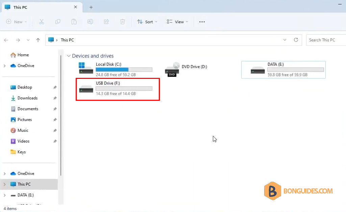Viewport: 346px width, 212px height.
Task: Collapse the Devices and drives group
Action: pos(69,56)
